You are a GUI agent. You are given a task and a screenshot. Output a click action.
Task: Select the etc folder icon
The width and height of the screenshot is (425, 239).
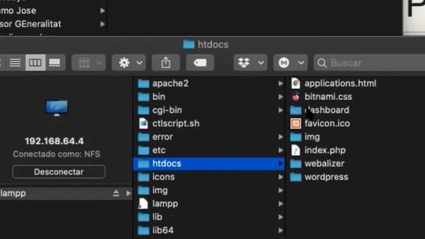(143, 150)
